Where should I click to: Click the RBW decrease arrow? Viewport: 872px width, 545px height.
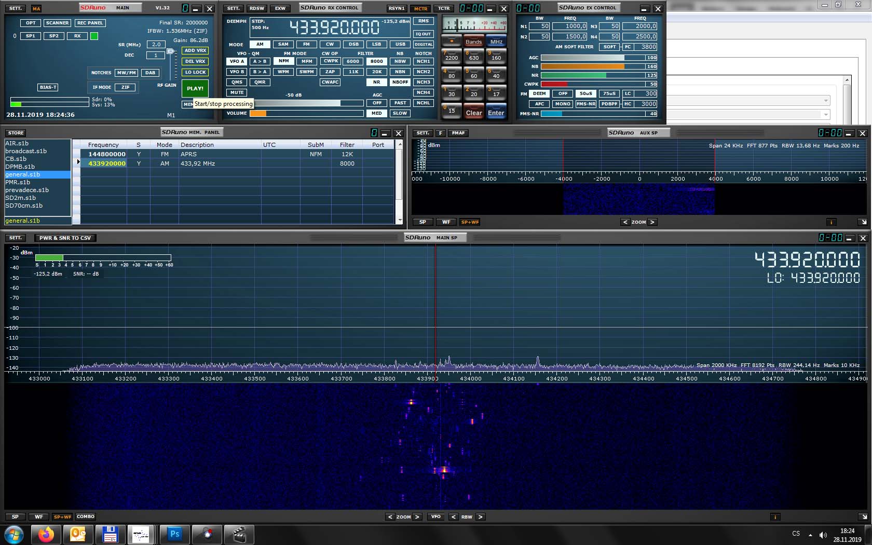[453, 517]
